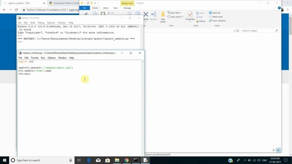Open the Chrome three-dot menu
Viewport: 292px width, 164px height.
[x=288, y=10]
